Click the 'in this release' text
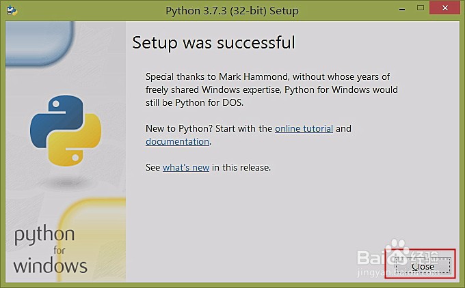This screenshot has width=465, height=288. click(241, 167)
